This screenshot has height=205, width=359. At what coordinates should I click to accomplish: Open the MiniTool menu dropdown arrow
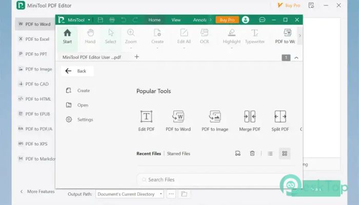pyautogui.click(x=89, y=20)
